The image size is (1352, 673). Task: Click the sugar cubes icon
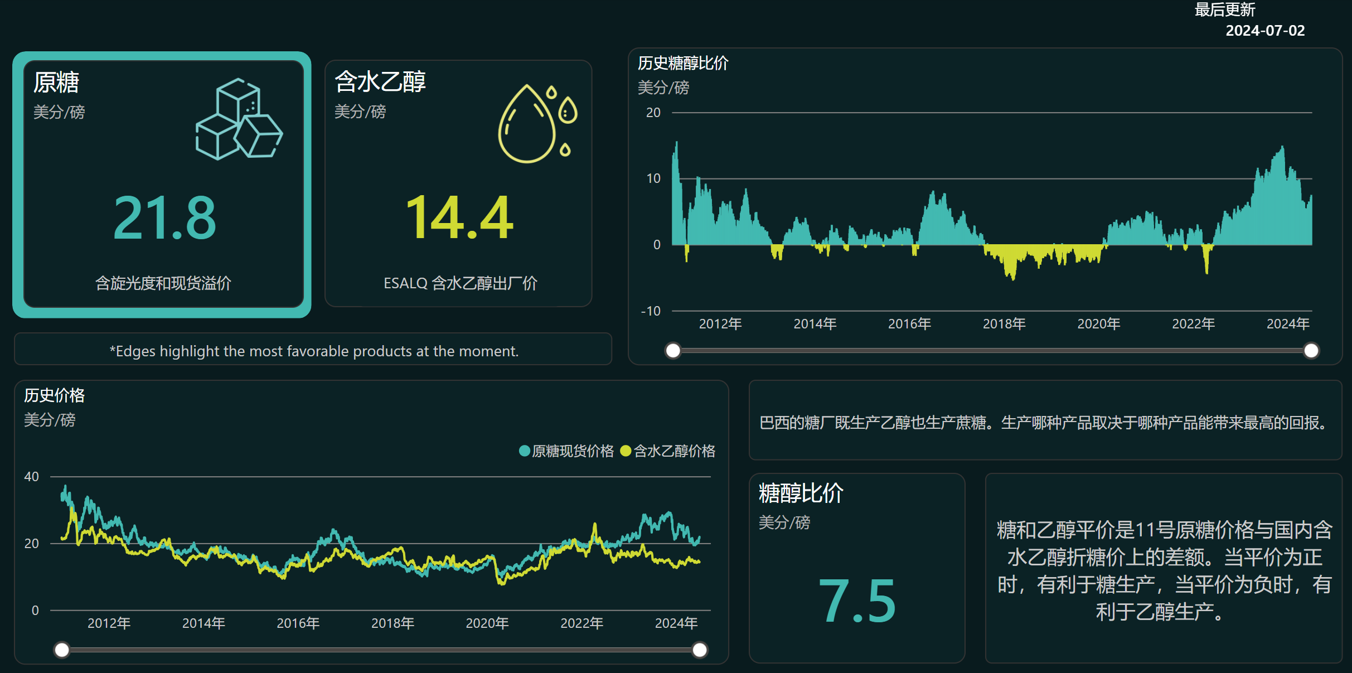(x=239, y=119)
